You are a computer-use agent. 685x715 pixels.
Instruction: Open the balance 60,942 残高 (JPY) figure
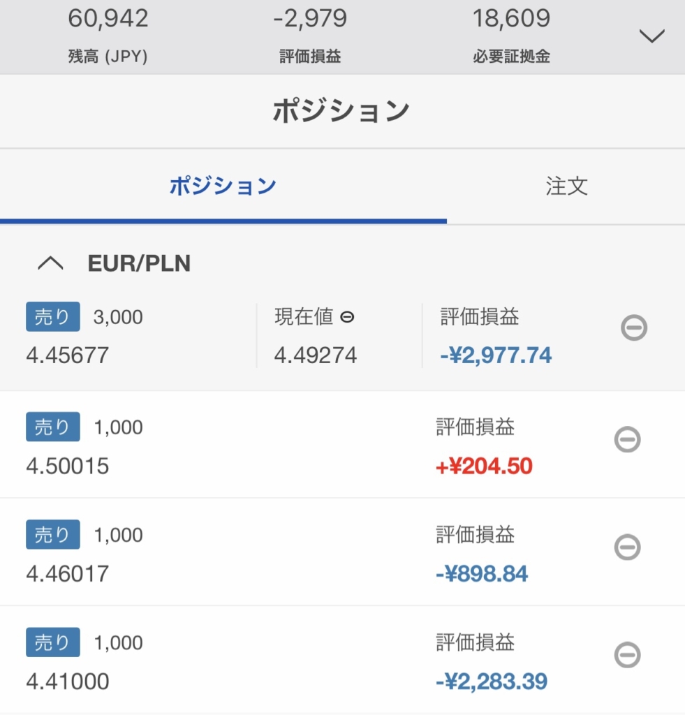108,36
